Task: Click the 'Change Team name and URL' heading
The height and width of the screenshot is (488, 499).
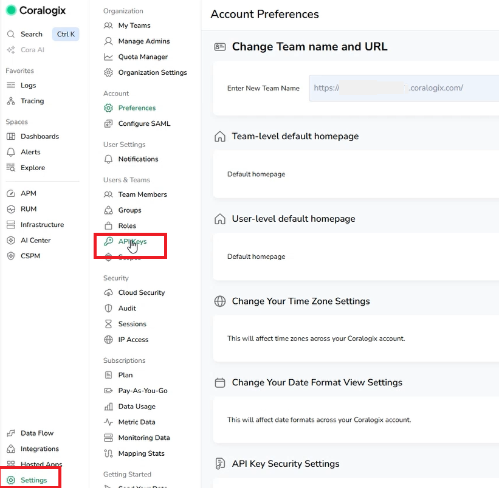Action: coord(309,46)
